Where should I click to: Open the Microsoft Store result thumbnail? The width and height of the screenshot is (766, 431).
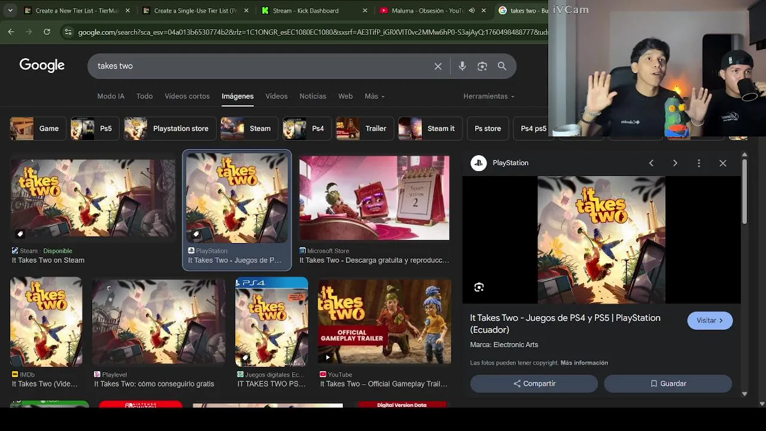pyautogui.click(x=374, y=198)
